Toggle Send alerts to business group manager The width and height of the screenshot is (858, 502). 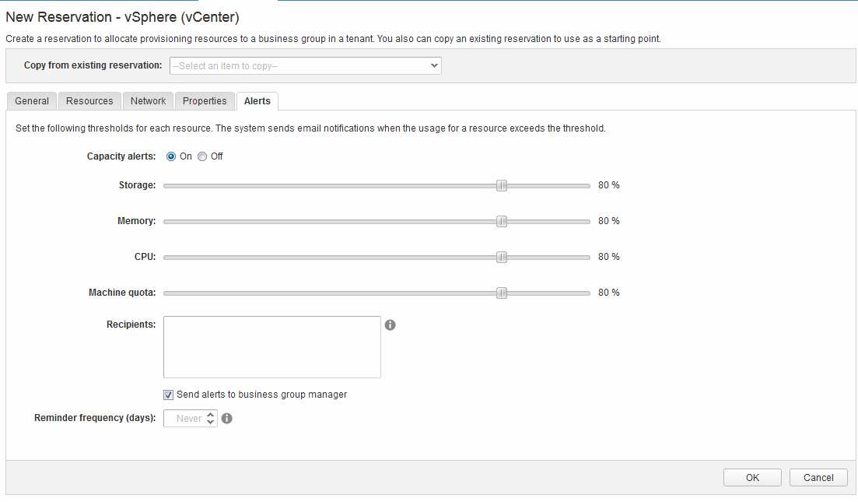(169, 395)
